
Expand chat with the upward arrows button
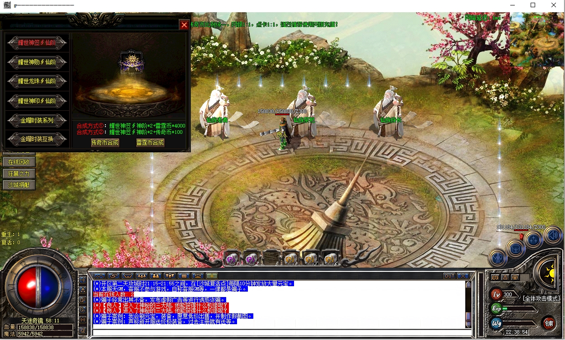pos(100,276)
